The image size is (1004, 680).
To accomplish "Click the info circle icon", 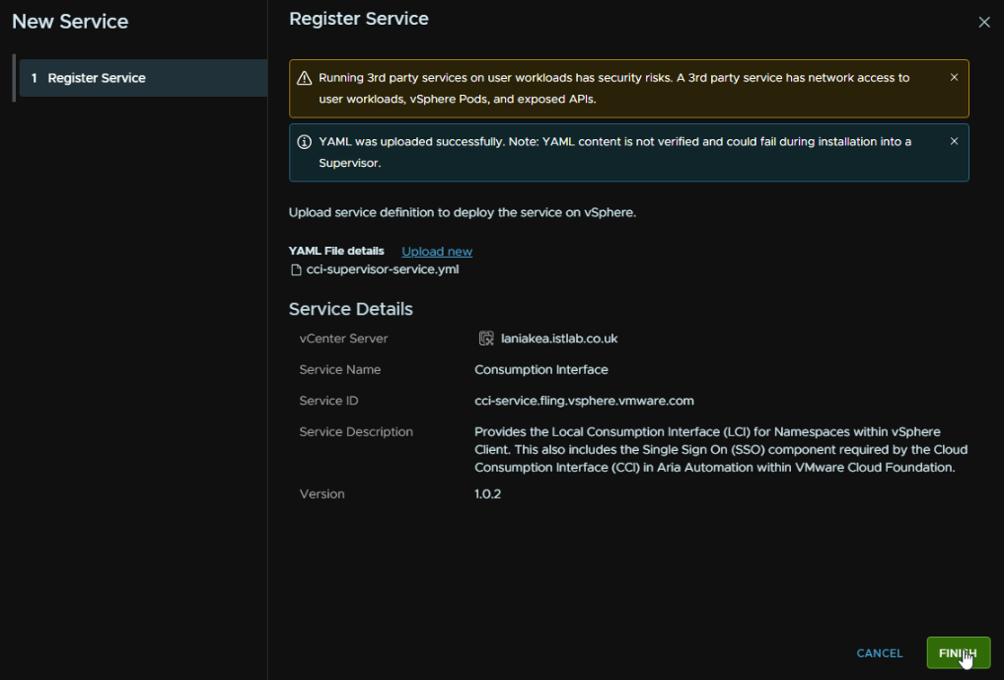I will [304, 142].
